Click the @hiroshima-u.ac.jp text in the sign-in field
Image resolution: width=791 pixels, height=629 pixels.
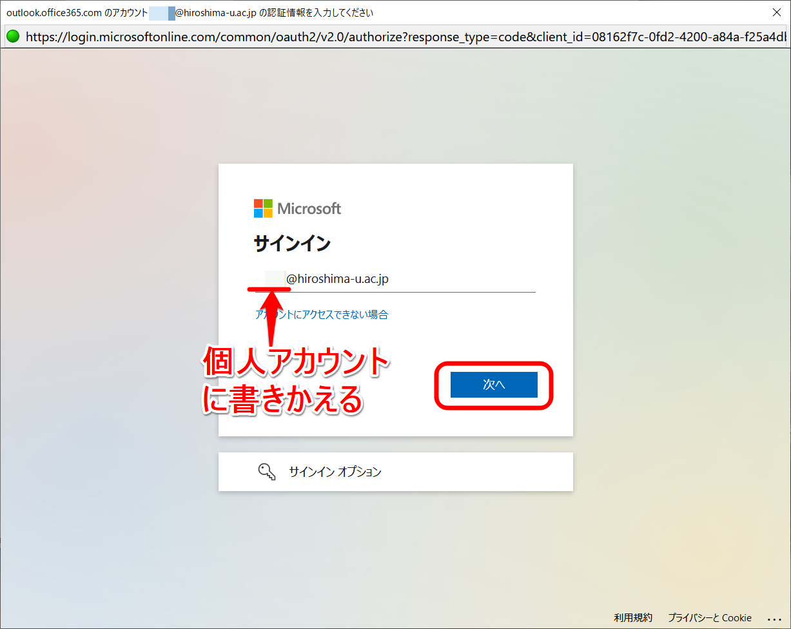(337, 279)
